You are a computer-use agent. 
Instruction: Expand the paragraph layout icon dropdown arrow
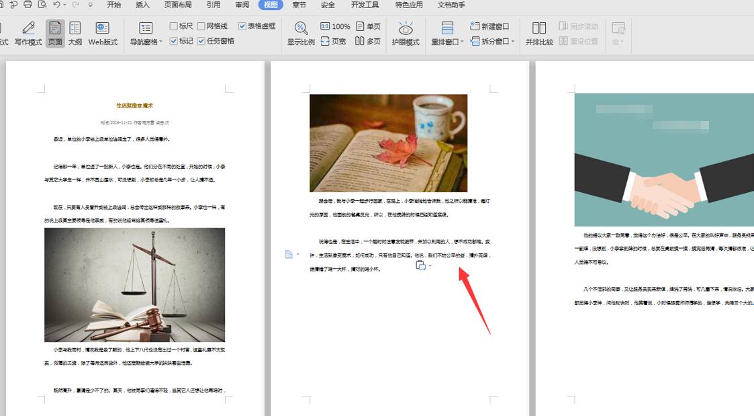tap(297, 254)
